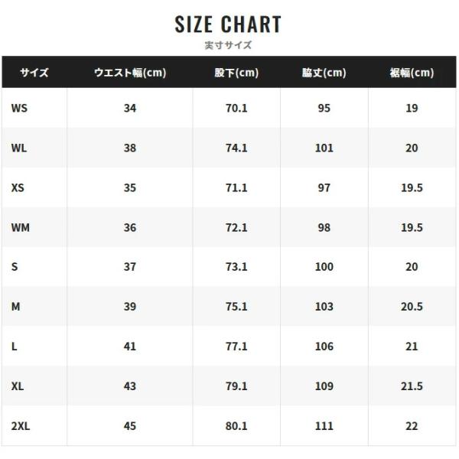Image resolution: width=459 pixels, height=459 pixels.
Task: Click the SIZE CHART heading
Action: click(228, 24)
